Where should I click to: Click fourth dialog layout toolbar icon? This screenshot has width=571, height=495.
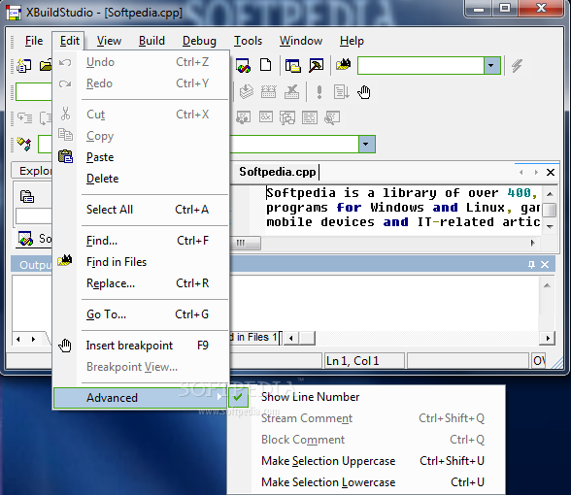point(310,117)
